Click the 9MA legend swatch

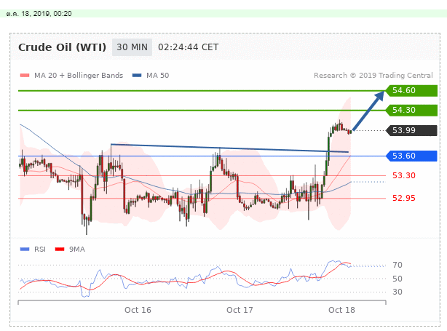coord(60,250)
